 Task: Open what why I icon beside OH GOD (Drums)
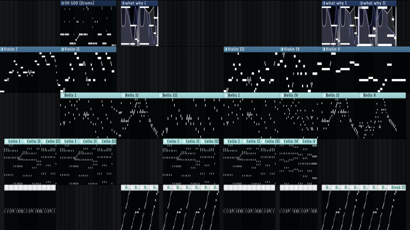click(x=123, y=3)
